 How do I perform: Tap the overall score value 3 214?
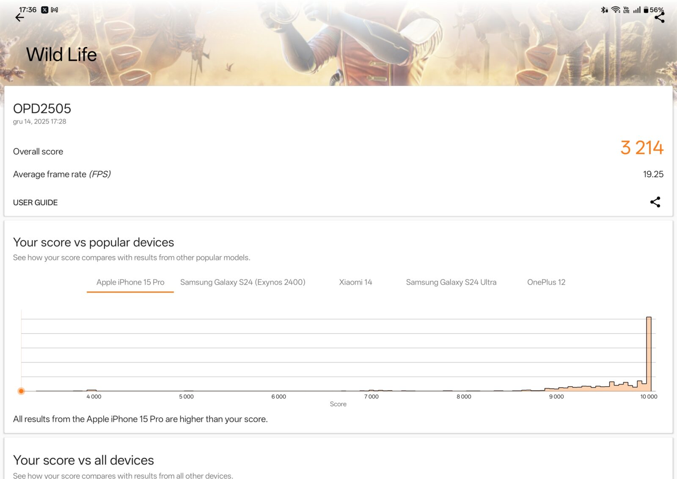641,148
